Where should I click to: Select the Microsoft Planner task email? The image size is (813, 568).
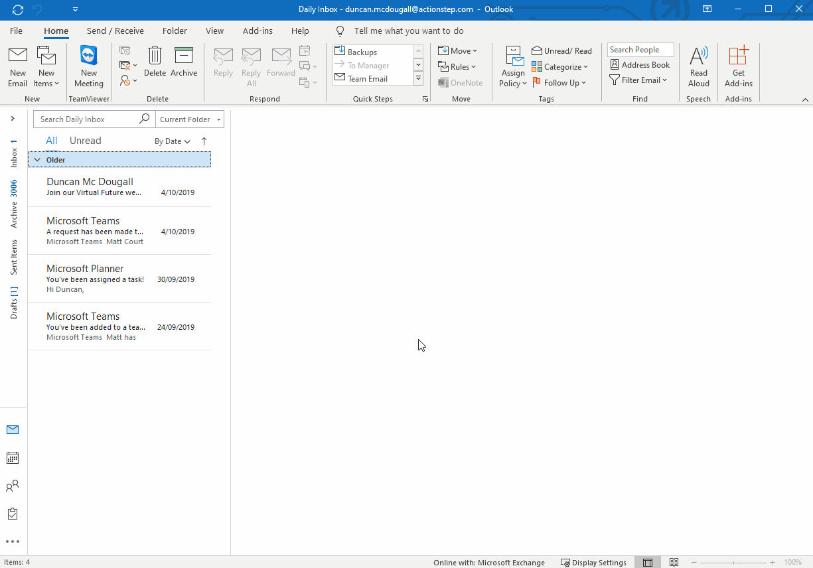click(x=119, y=277)
